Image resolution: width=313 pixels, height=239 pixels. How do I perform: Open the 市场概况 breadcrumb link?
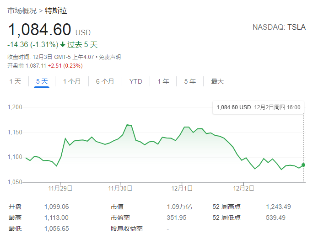click(x=22, y=11)
